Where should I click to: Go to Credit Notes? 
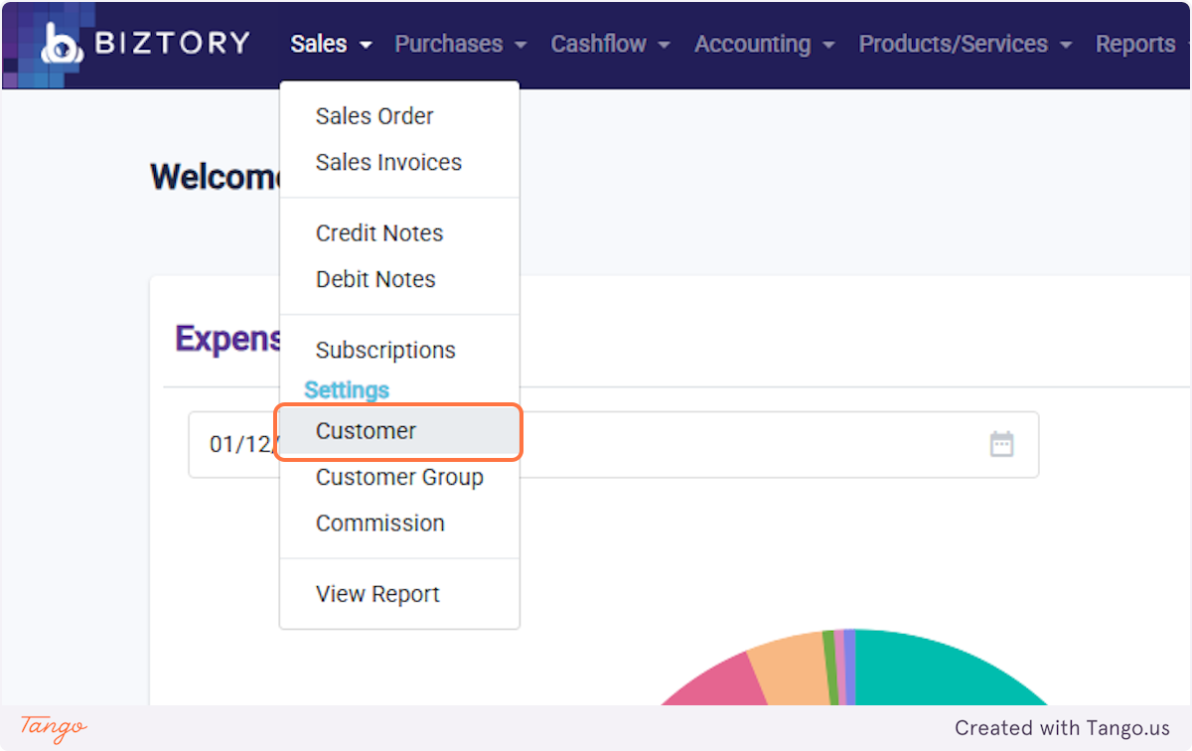coord(399,233)
